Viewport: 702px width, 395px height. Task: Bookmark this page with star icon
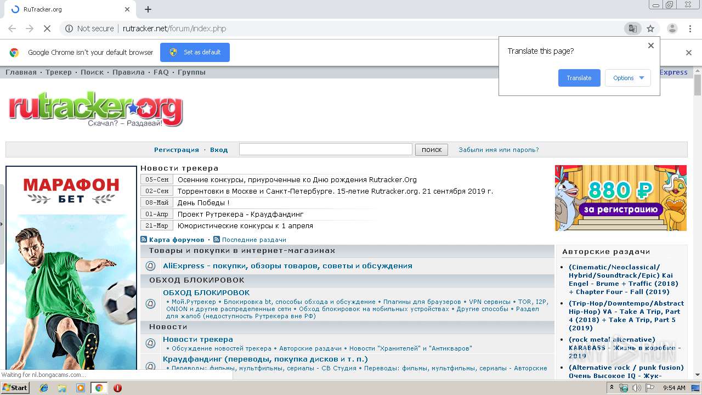coord(650,29)
